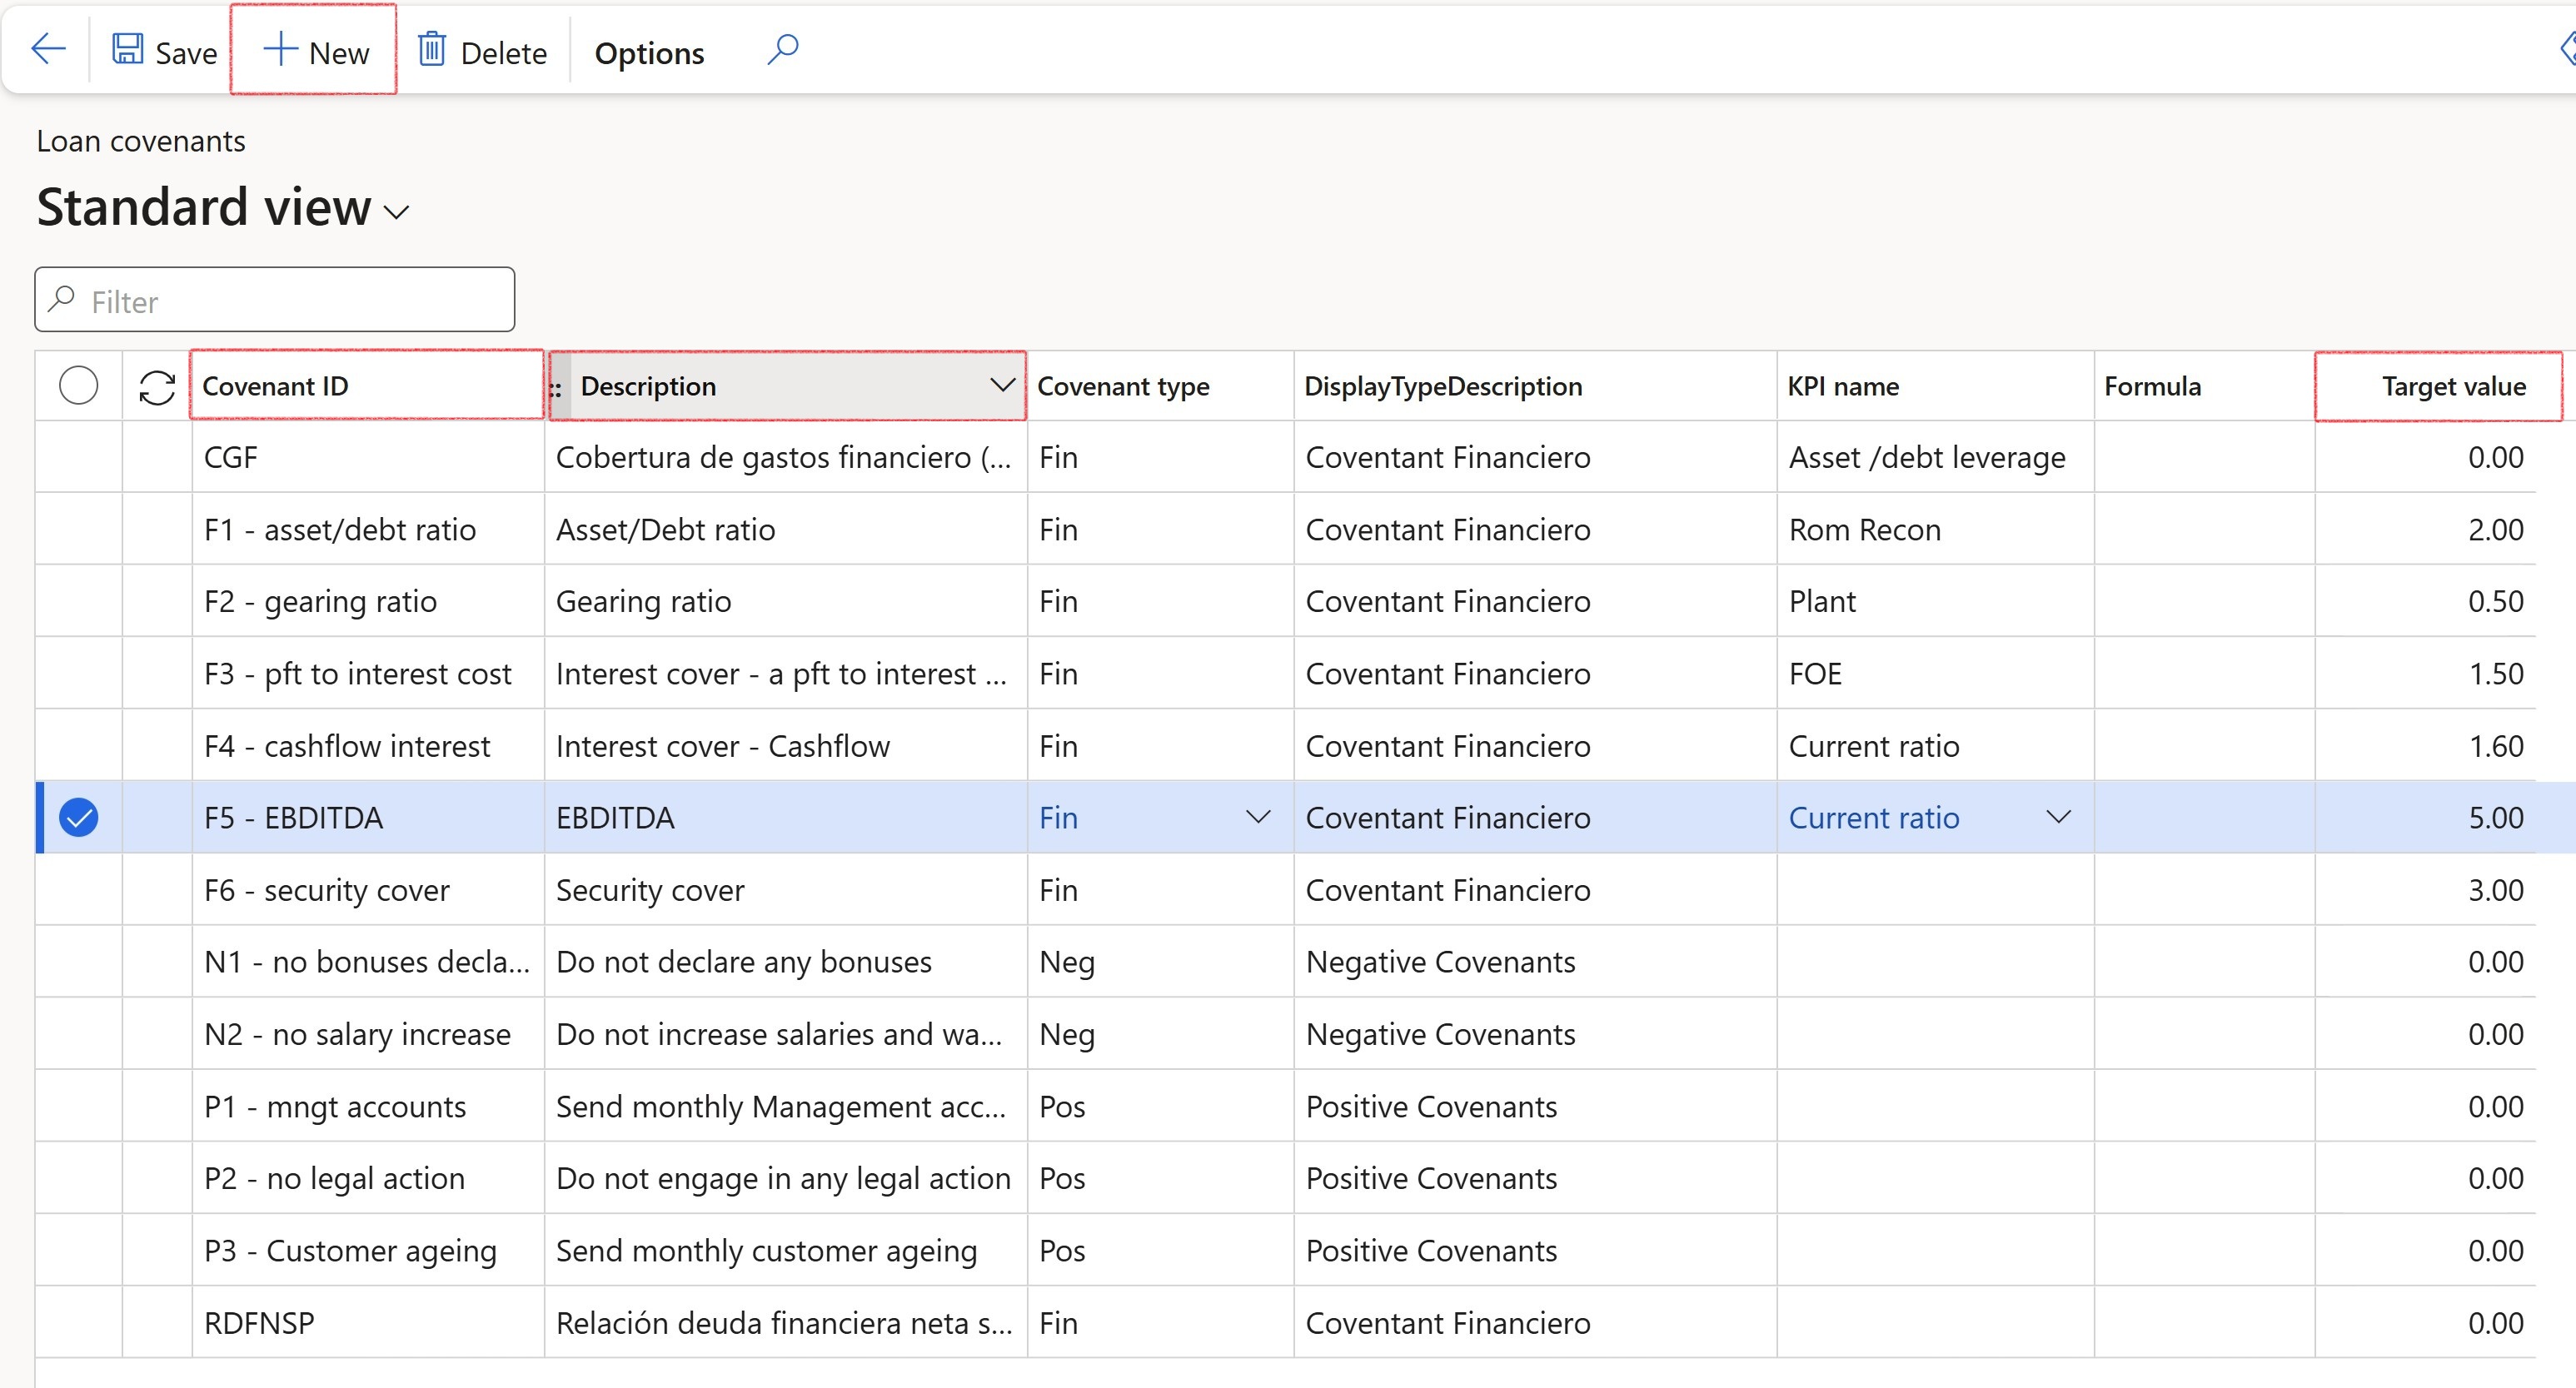
Task: Select P2 - no legal action cell
Action: (x=367, y=1179)
